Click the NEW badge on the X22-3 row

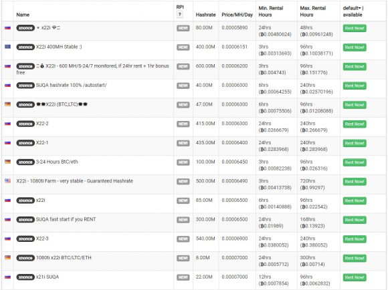tap(183, 239)
